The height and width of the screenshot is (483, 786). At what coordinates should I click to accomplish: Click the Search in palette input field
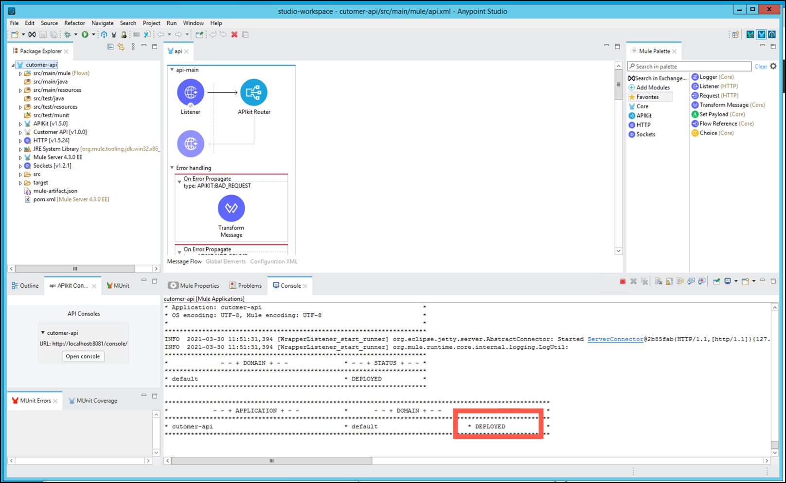689,67
